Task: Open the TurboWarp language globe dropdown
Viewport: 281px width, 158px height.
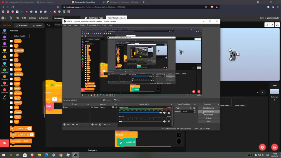Action: click(4, 18)
